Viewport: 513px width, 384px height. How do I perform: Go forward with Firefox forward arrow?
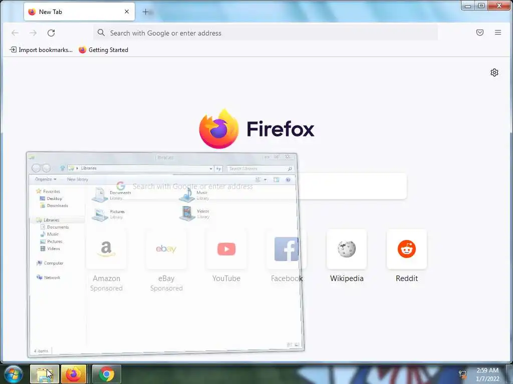point(33,33)
